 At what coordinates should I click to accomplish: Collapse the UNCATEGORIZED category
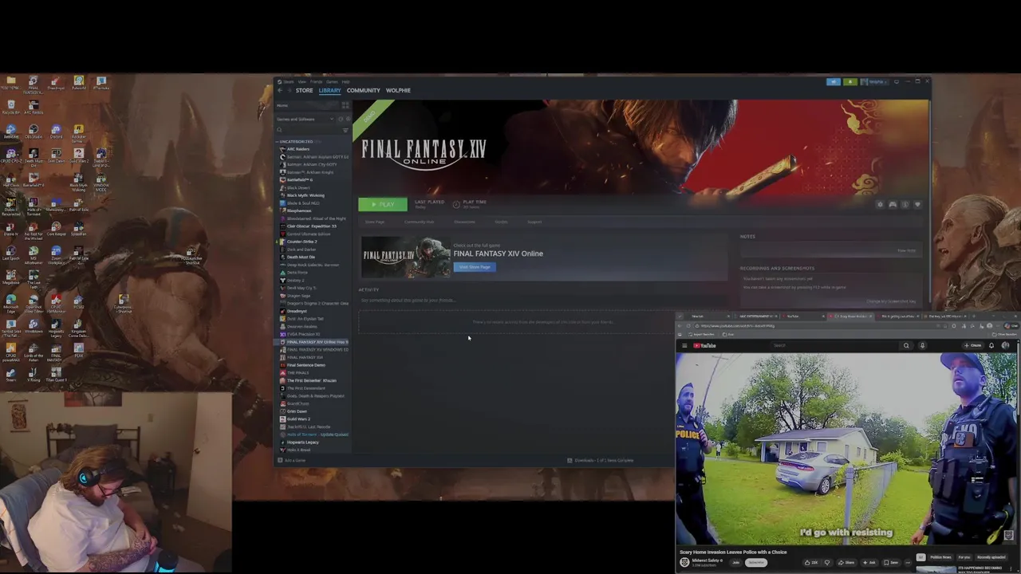pyautogui.click(x=296, y=142)
